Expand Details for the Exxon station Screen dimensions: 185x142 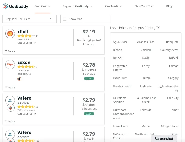10,87
